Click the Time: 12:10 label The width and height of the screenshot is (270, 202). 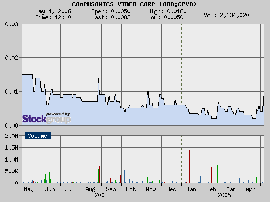53,17
